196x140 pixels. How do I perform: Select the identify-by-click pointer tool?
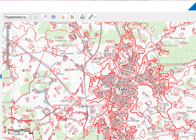click(x=35, y=17)
